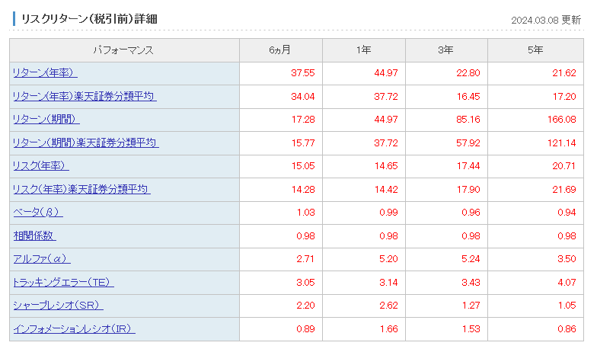Click the パフォーマンス header cell
597x349 pixels.
(x=124, y=50)
